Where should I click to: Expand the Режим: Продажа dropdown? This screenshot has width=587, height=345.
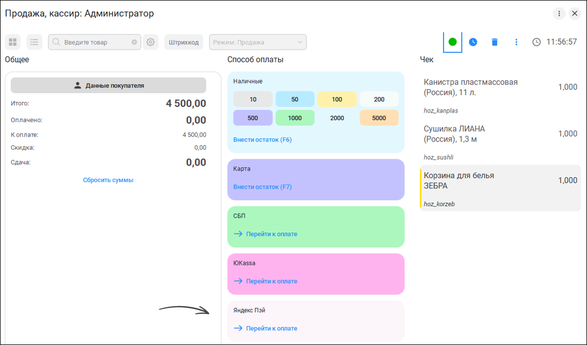pos(258,42)
